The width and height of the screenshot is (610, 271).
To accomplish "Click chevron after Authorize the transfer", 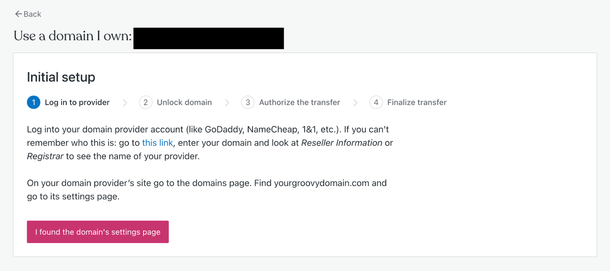I will pyautogui.click(x=355, y=103).
